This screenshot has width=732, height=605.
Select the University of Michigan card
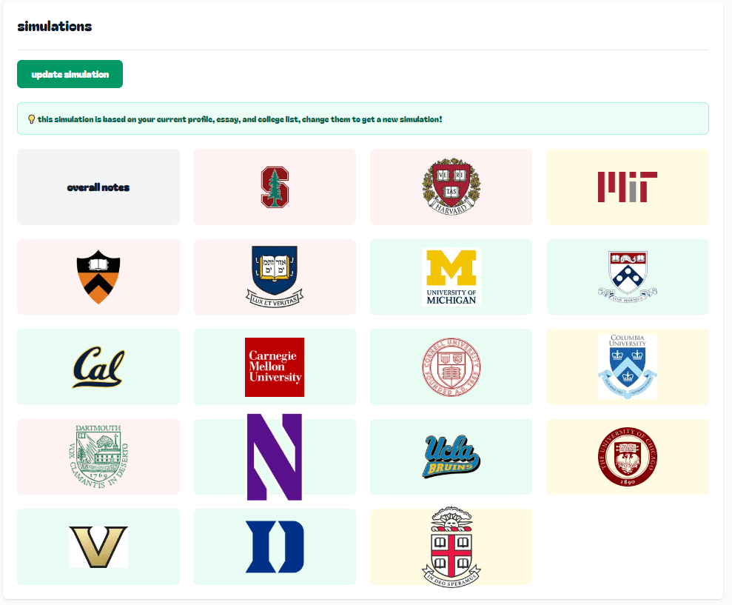pos(451,277)
